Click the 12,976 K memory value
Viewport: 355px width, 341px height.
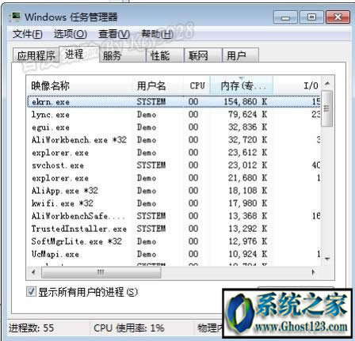coord(248,241)
